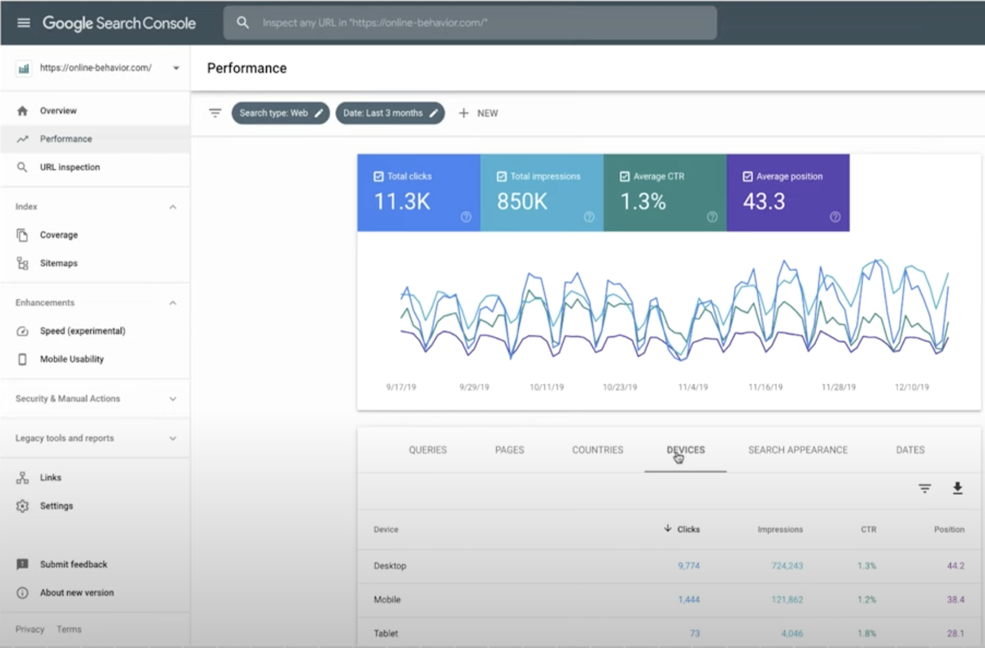Switch to the Queries tab

(x=427, y=450)
